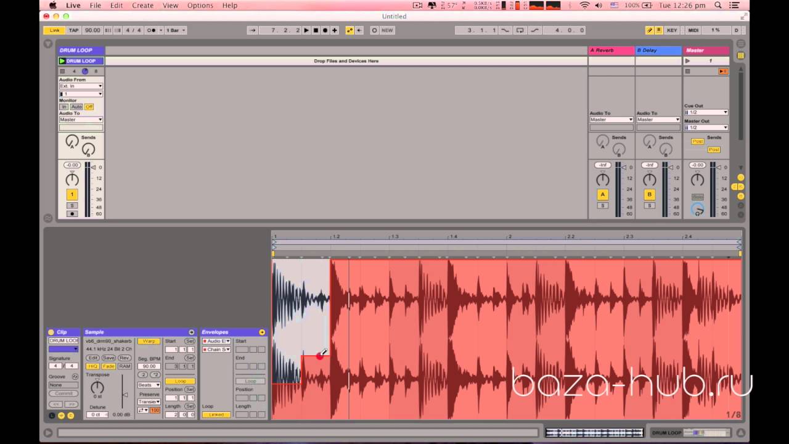Open the View menu

[170, 6]
